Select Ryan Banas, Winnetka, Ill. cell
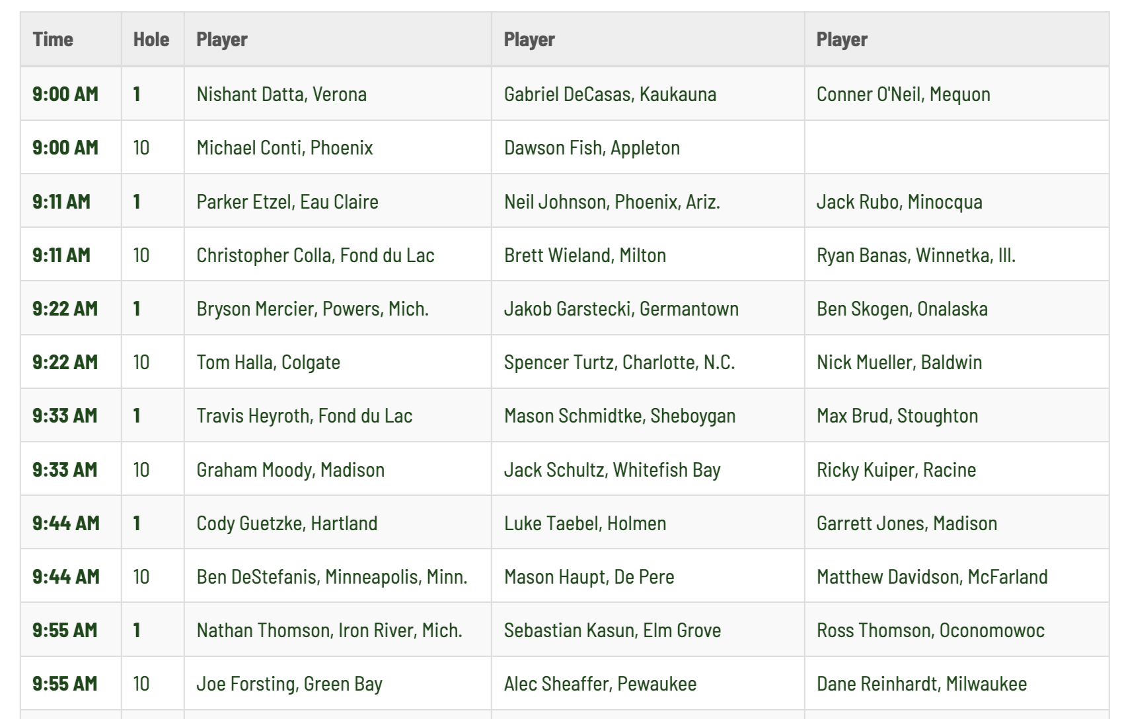The height and width of the screenshot is (719, 1122). pos(916,255)
